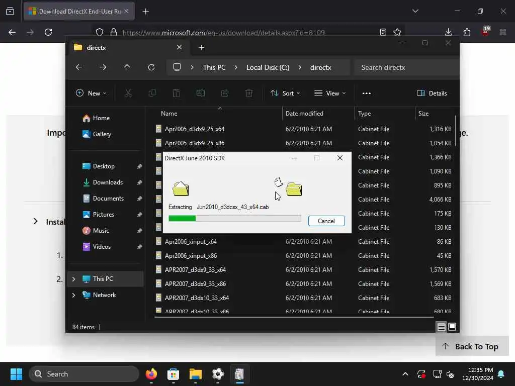Select file APR2007_d3dx9_33_x86
The height and width of the screenshot is (386, 515).
(x=195, y=284)
